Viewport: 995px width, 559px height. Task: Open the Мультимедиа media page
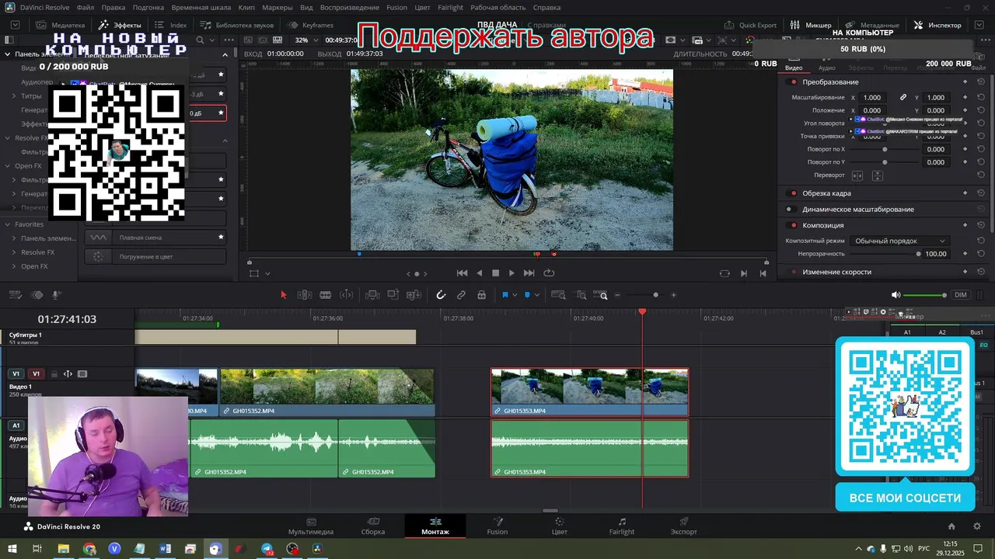coord(311,526)
